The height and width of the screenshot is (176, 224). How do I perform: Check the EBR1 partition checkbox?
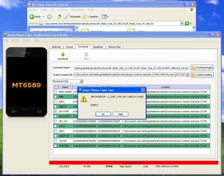(x=55, y=101)
